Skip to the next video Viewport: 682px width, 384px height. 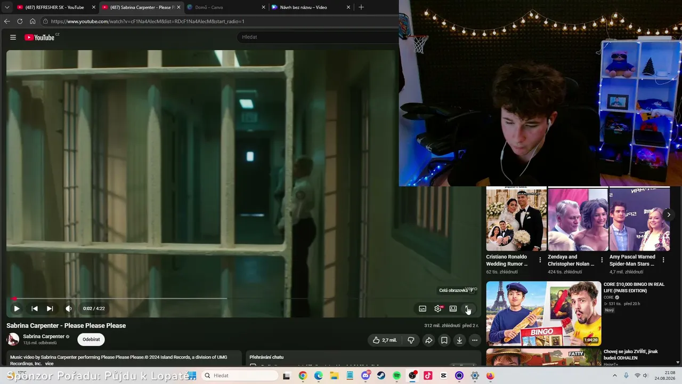50,308
